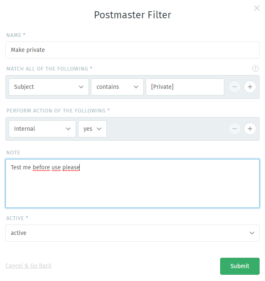Change the 'contains' operator dropdown
The width and height of the screenshot is (265, 281).
pos(117,87)
